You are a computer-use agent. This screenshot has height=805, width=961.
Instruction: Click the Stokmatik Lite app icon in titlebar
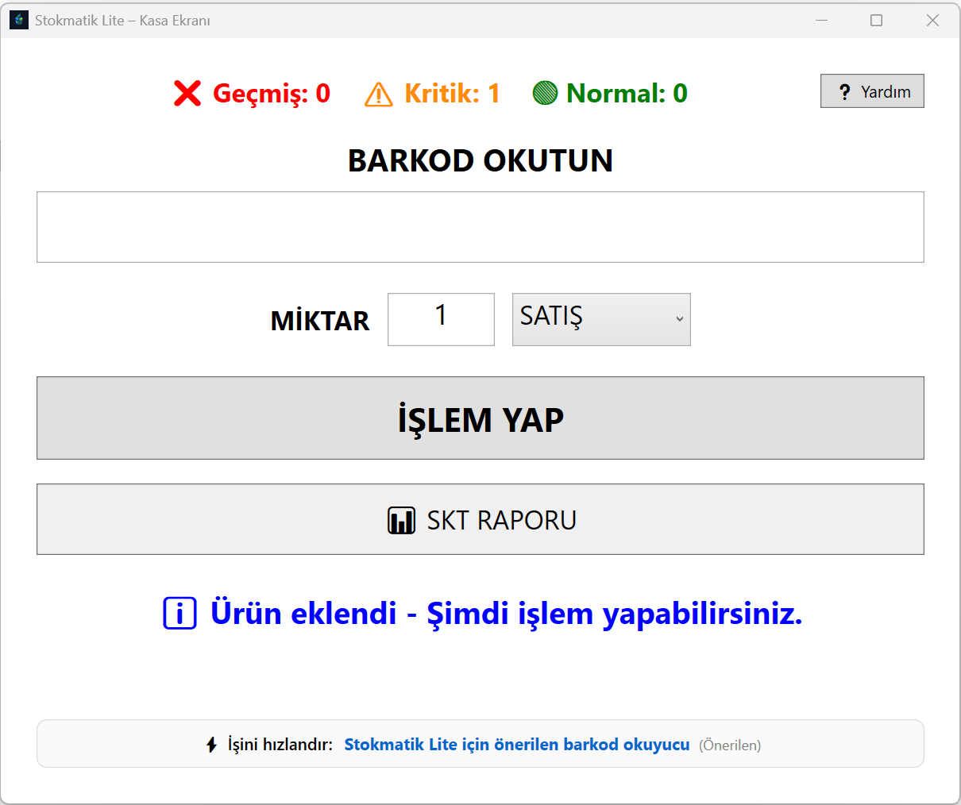click(x=17, y=19)
